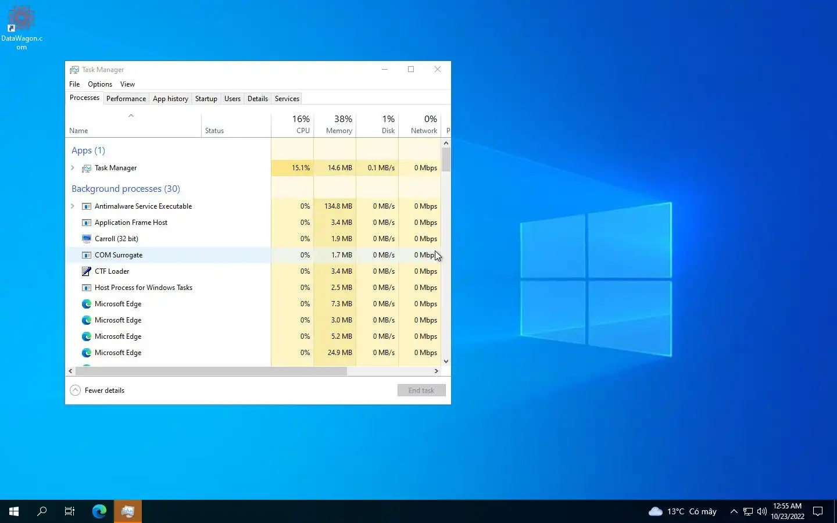This screenshot has height=523, width=837.
Task: Click the Edge icon in the 24.9 MB row
Action: [87, 353]
